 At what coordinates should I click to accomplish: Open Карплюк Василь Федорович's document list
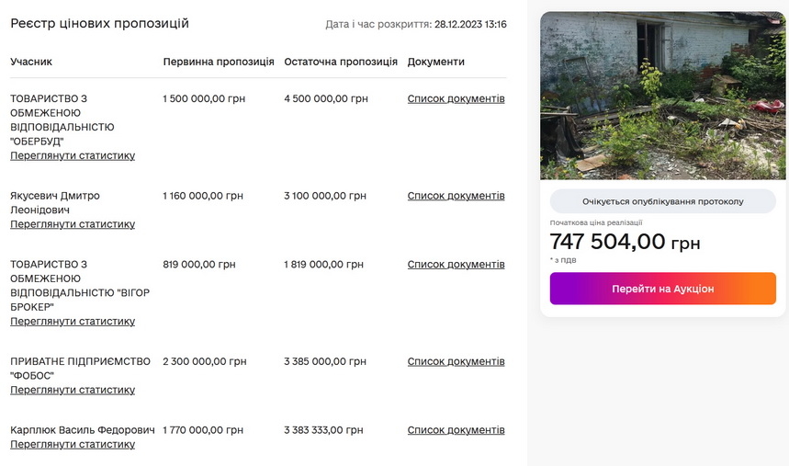(x=456, y=430)
